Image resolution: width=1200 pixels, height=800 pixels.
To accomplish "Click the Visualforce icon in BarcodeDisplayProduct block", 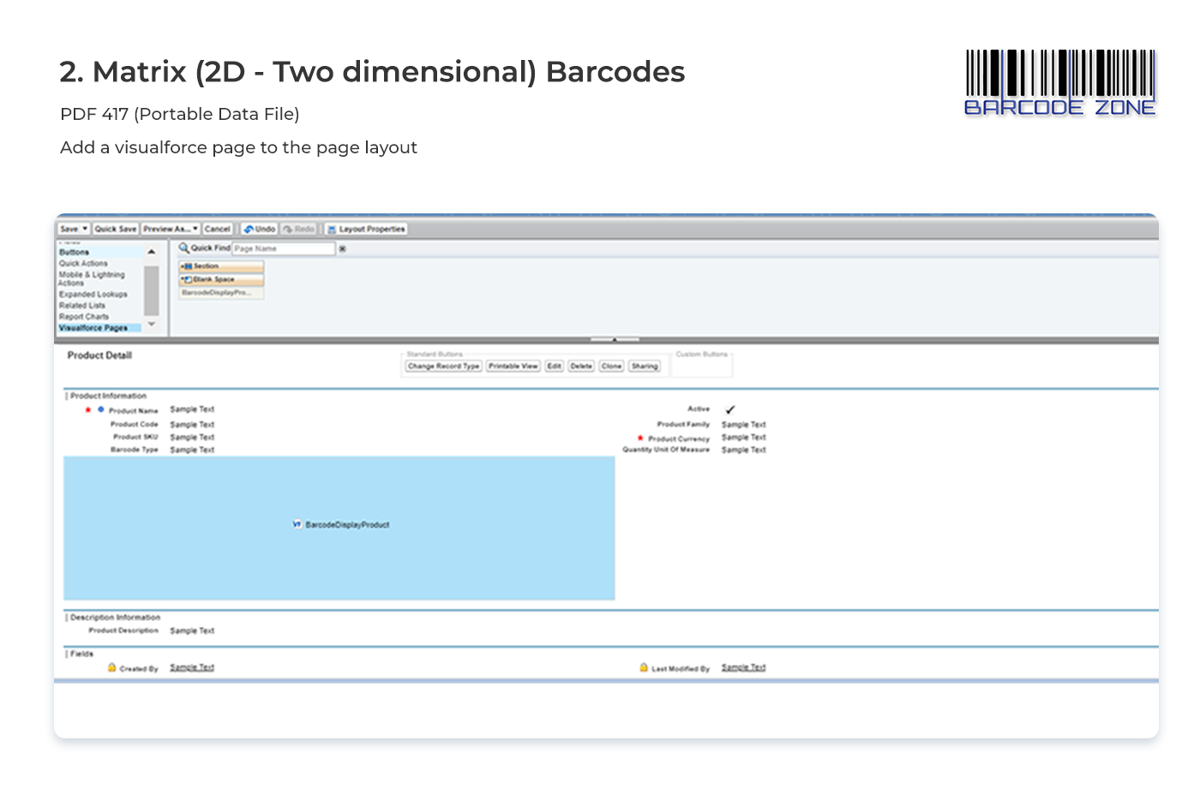I will click(297, 524).
